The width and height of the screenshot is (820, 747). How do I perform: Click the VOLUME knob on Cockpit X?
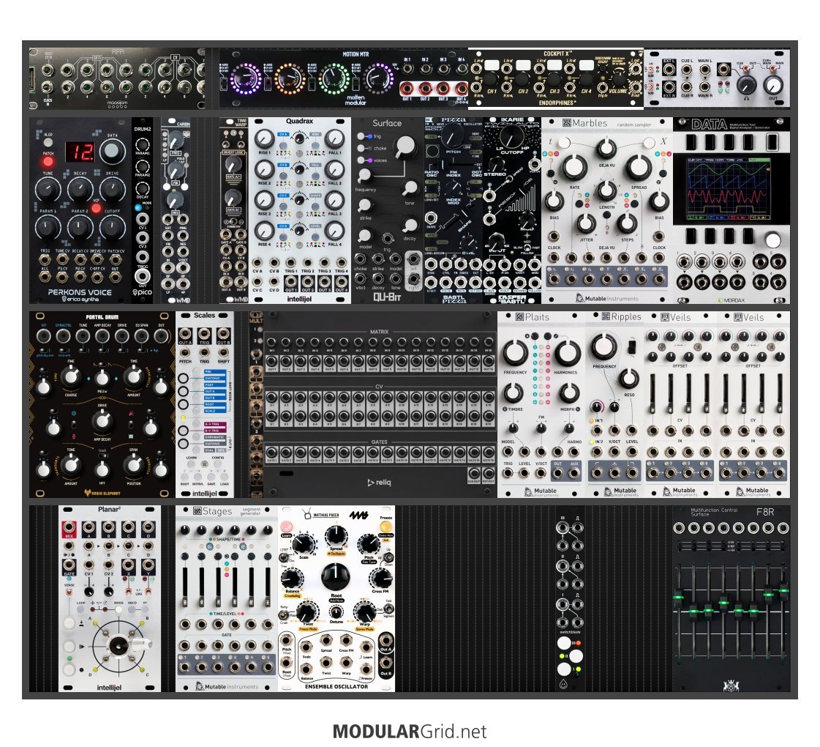pos(618,79)
